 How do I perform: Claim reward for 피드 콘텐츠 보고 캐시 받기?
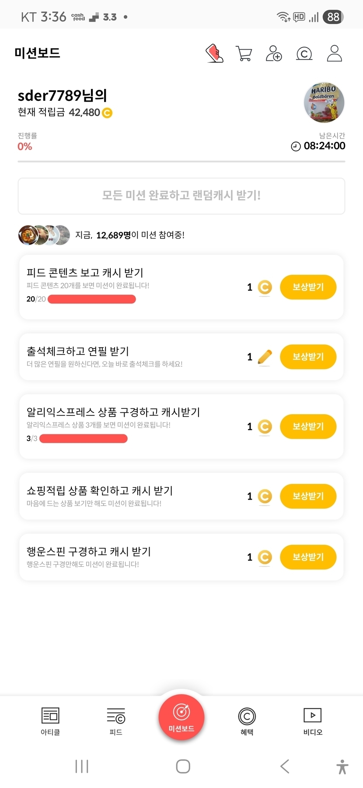pyautogui.click(x=308, y=287)
